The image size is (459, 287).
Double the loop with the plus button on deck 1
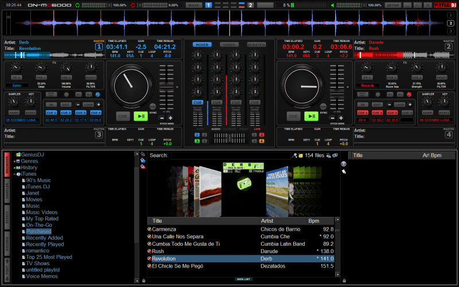(99, 104)
